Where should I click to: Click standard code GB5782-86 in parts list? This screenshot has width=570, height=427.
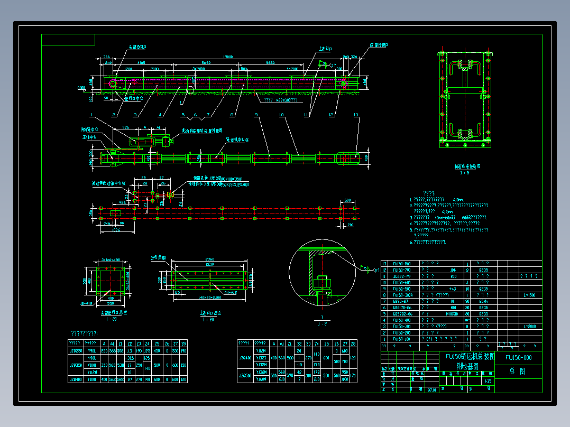point(402,314)
